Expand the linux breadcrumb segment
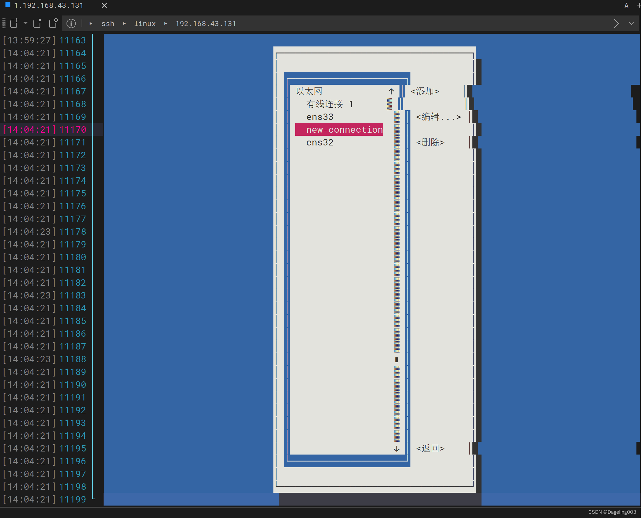Screen dimensions: 641x518 tap(145, 24)
